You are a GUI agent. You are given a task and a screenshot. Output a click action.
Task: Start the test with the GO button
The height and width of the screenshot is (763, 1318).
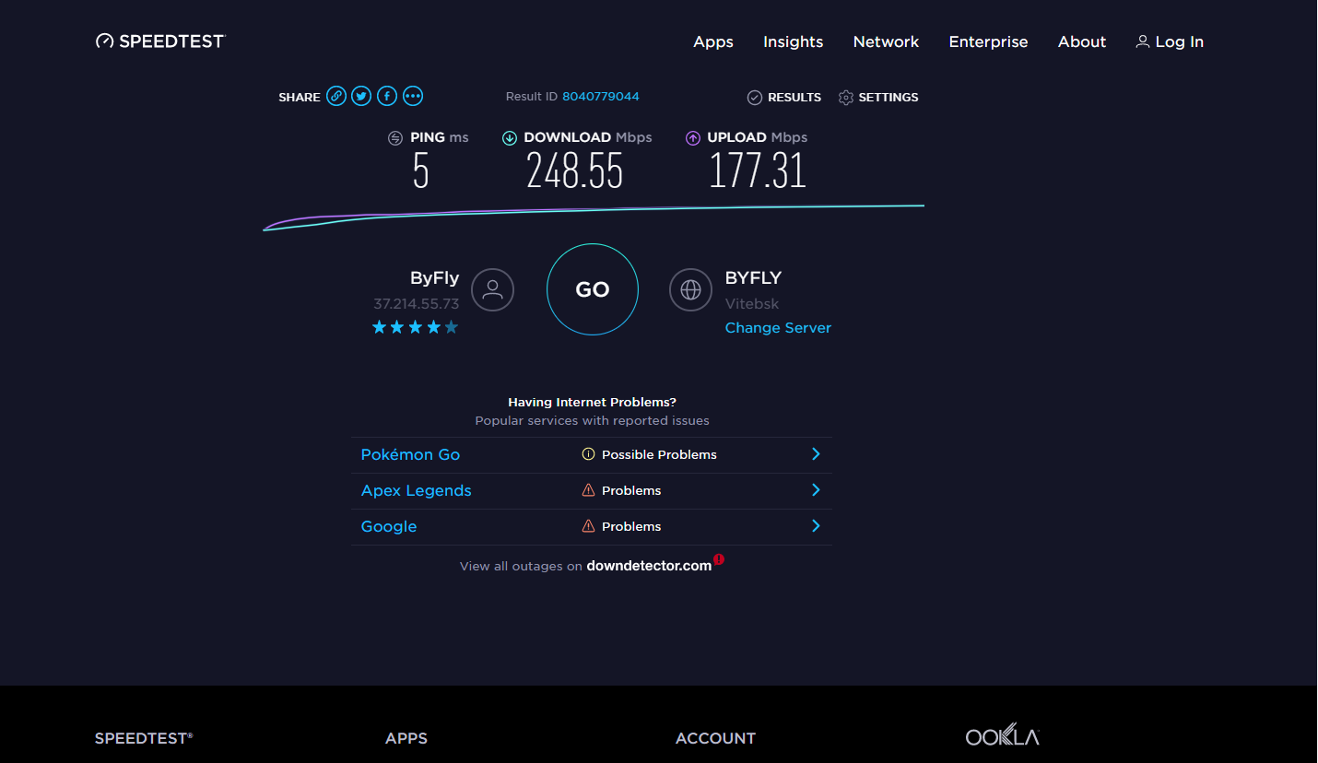point(593,289)
